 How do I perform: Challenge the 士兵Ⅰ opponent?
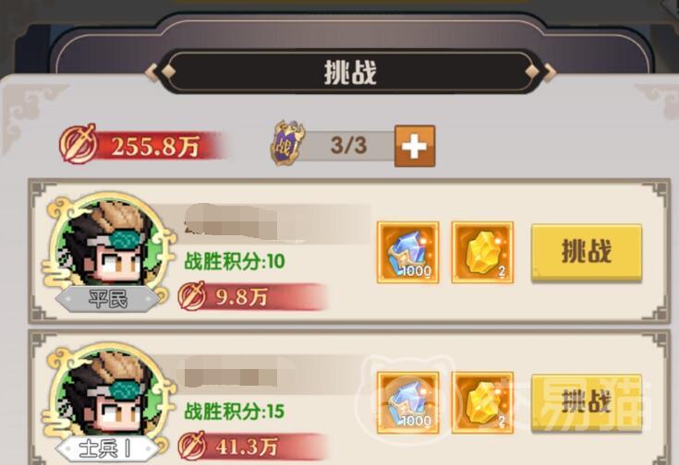click(587, 402)
